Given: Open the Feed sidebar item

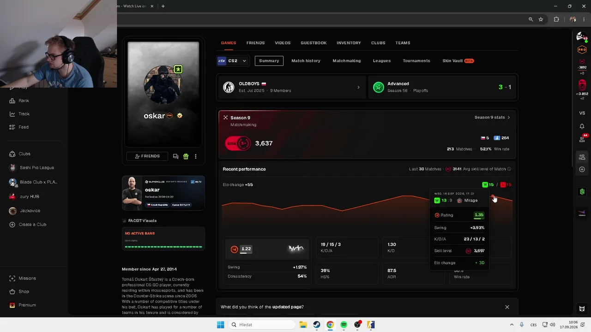Looking at the screenshot, I should pyautogui.click(x=19, y=127).
